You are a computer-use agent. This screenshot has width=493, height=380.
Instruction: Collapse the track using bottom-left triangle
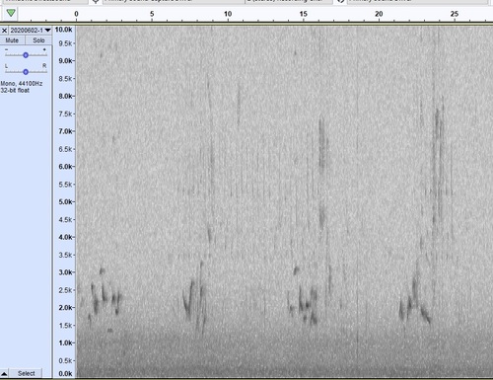click(4, 374)
